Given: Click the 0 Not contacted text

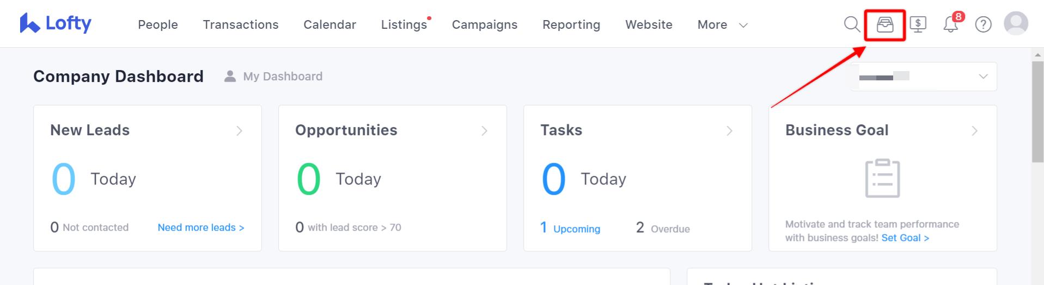Looking at the screenshot, I should [89, 227].
